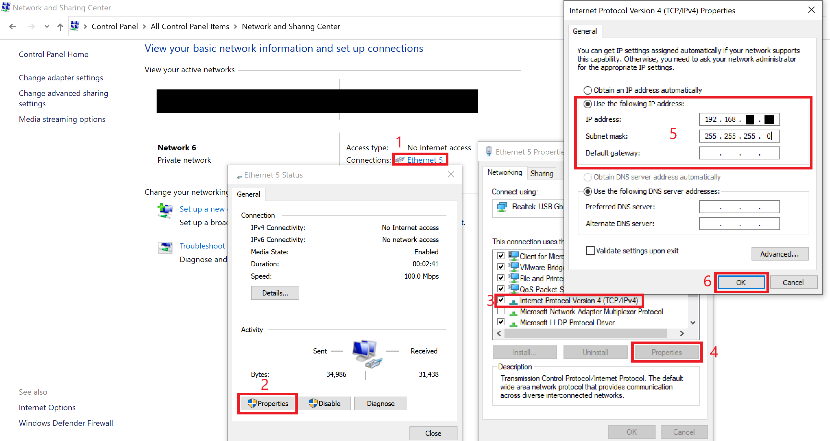Click the Advanced... button

tap(779, 254)
